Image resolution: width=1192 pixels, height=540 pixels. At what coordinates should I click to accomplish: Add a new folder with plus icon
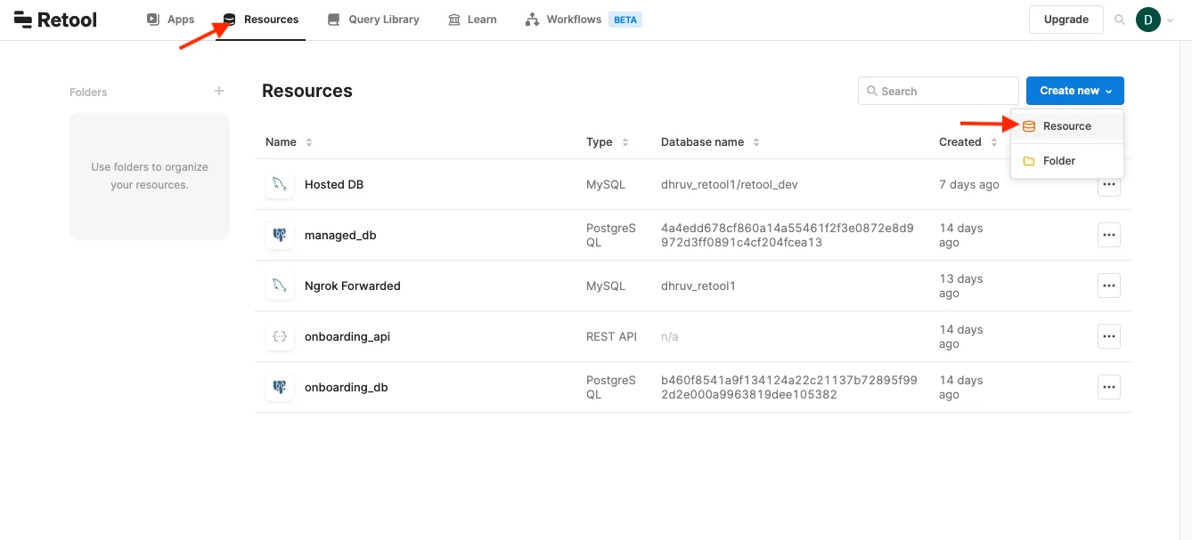click(x=219, y=91)
